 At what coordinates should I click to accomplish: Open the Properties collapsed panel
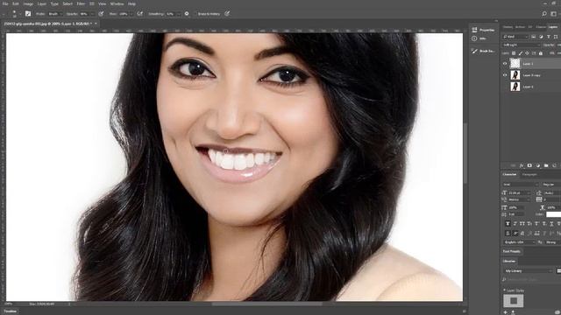coord(484,30)
